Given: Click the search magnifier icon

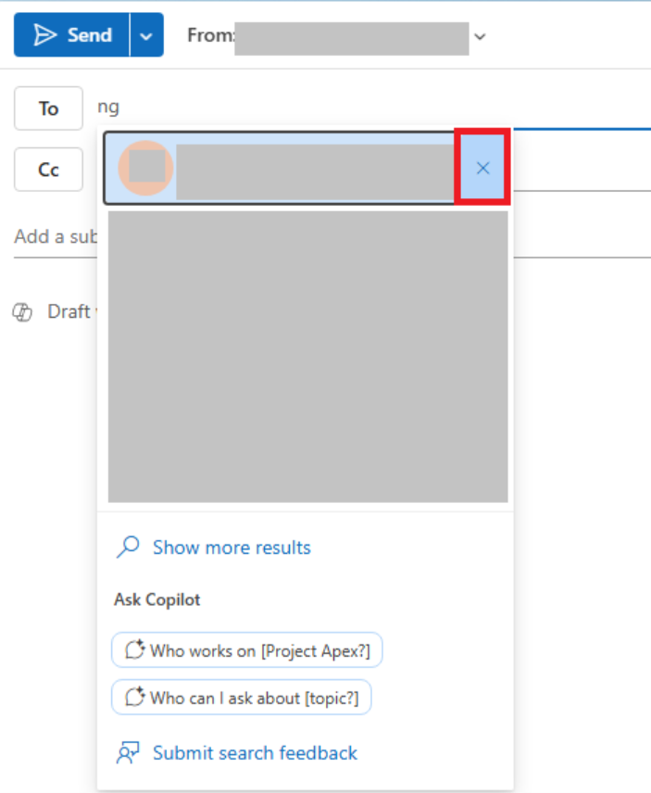Looking at the screenshot, I should 128,548.
